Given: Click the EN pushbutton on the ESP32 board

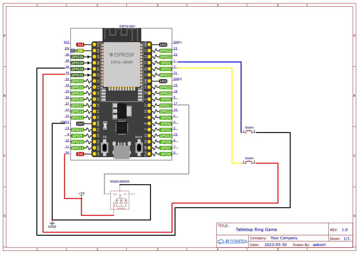Looking at the screenshot, I should pos(105,148).
